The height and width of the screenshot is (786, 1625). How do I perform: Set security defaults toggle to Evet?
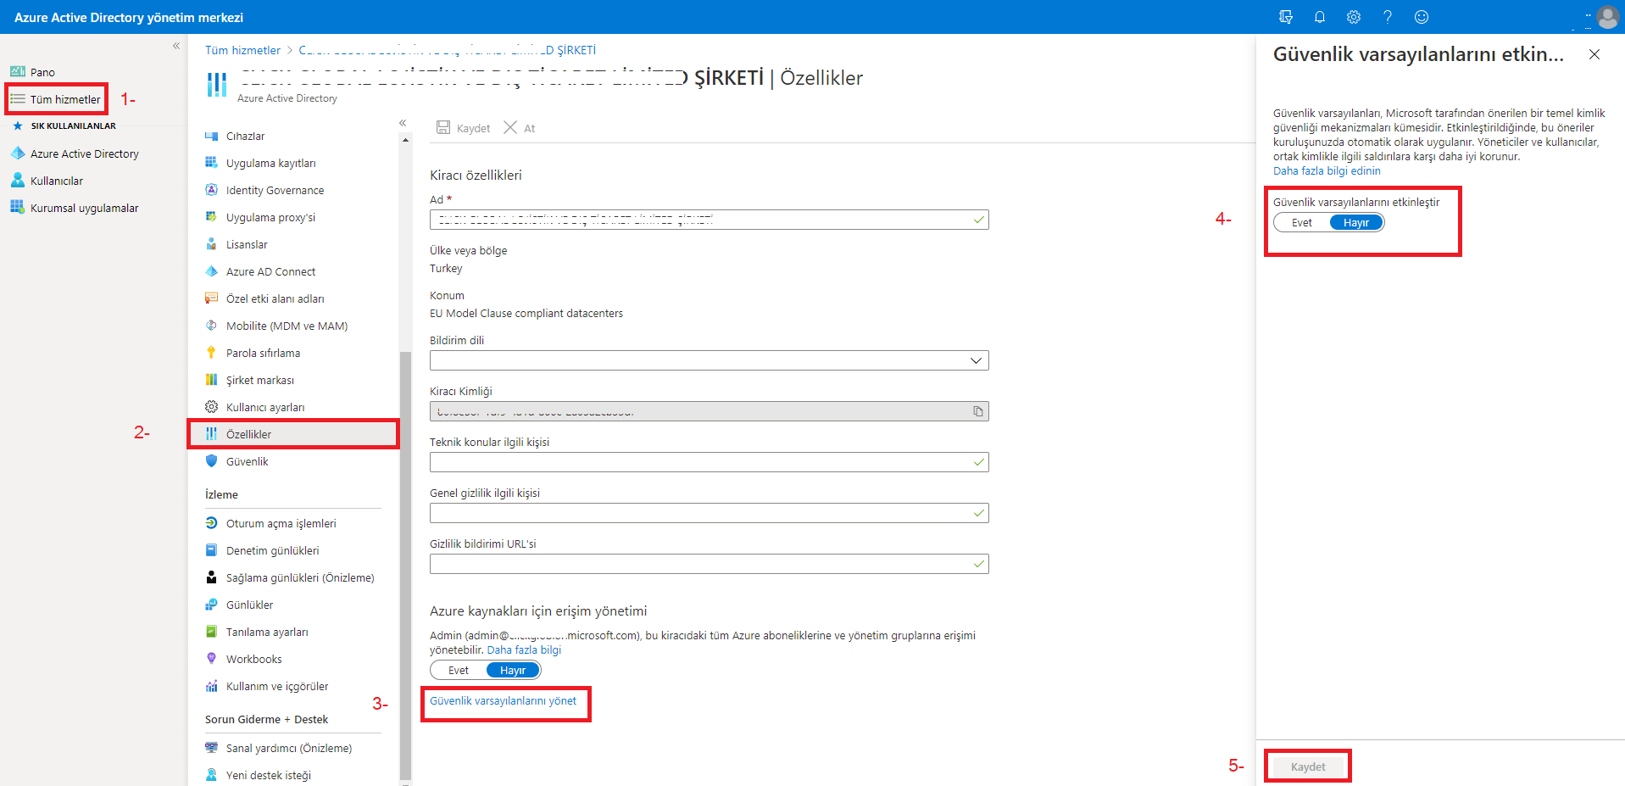coord(1302,223)
